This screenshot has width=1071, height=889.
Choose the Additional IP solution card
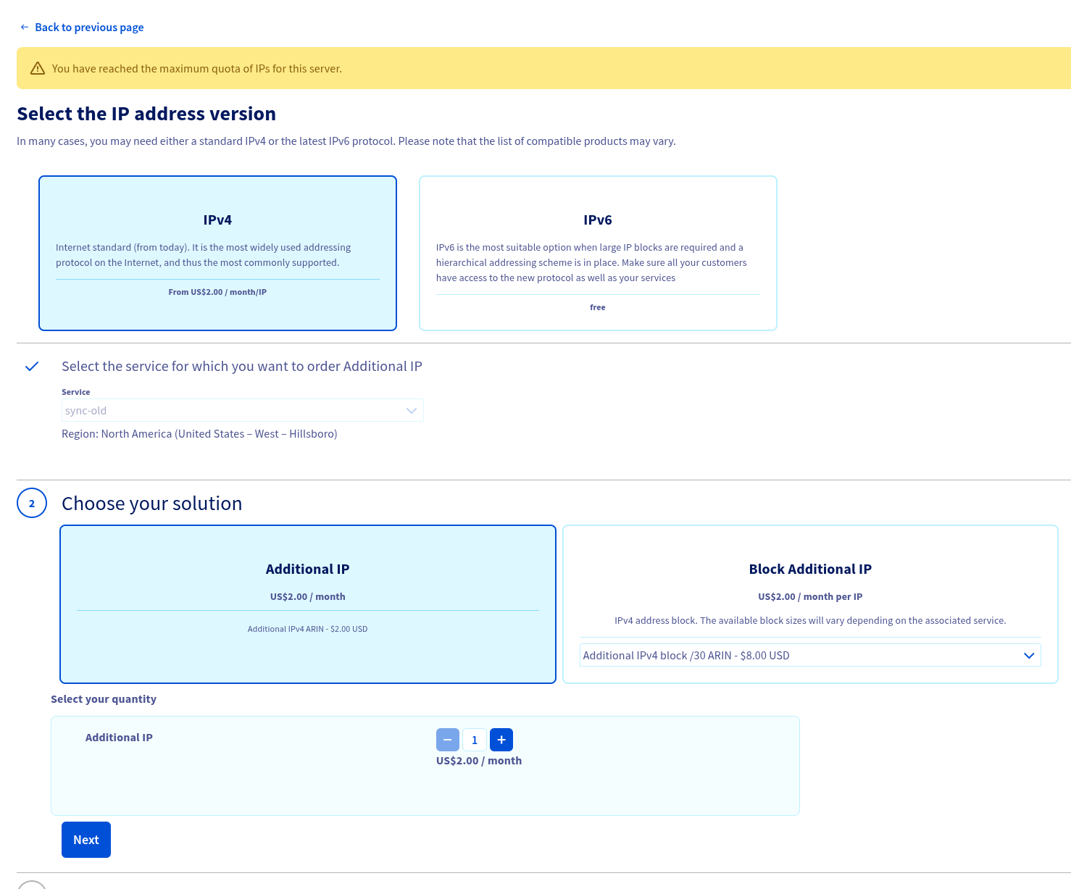click(x=308, y=604)
